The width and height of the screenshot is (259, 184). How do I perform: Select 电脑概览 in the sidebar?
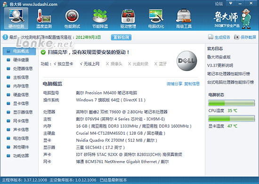(x=19, y=51)
